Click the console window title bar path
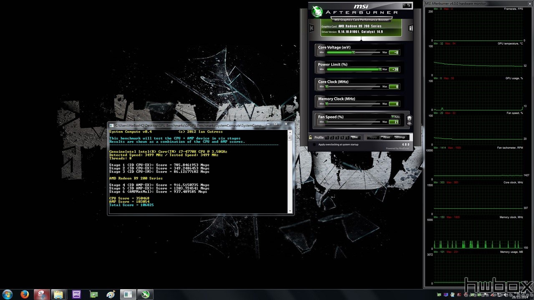 (x=189, y=125)
